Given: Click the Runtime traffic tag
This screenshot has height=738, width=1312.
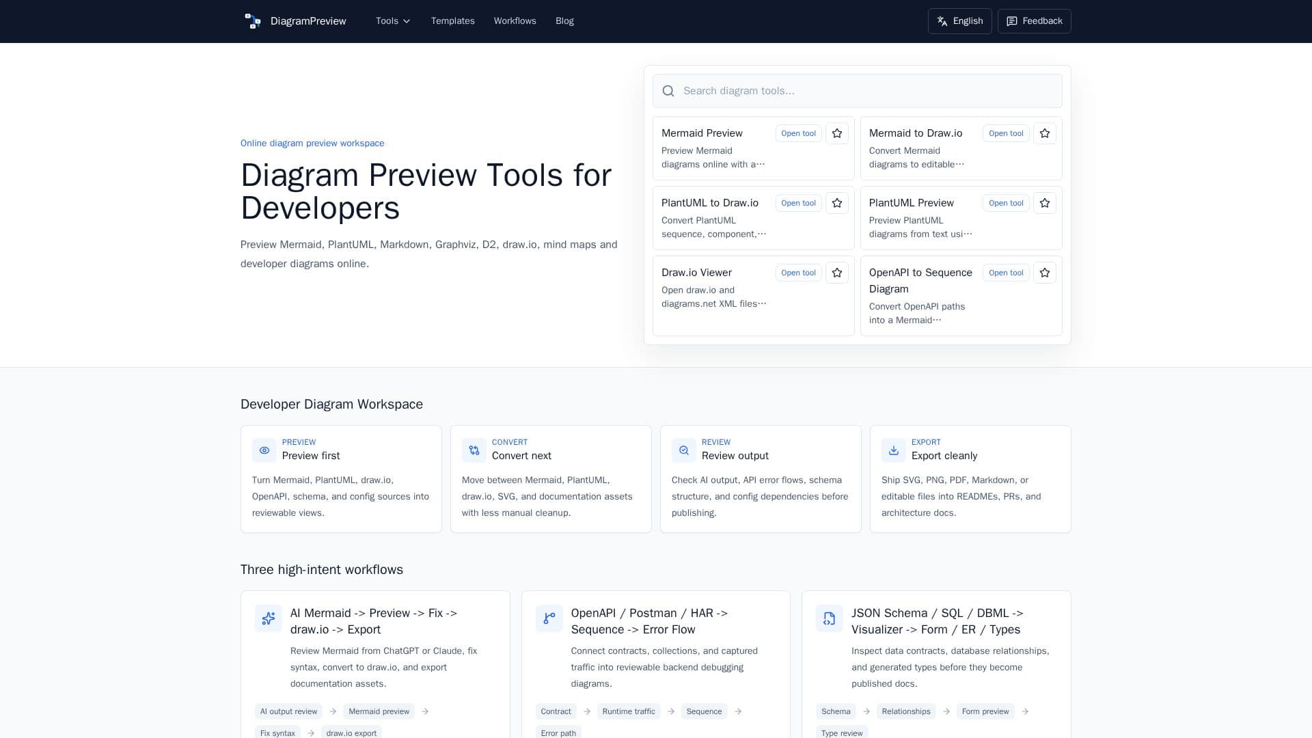Looking at the screenshot, I should click(x=629, y=711).
